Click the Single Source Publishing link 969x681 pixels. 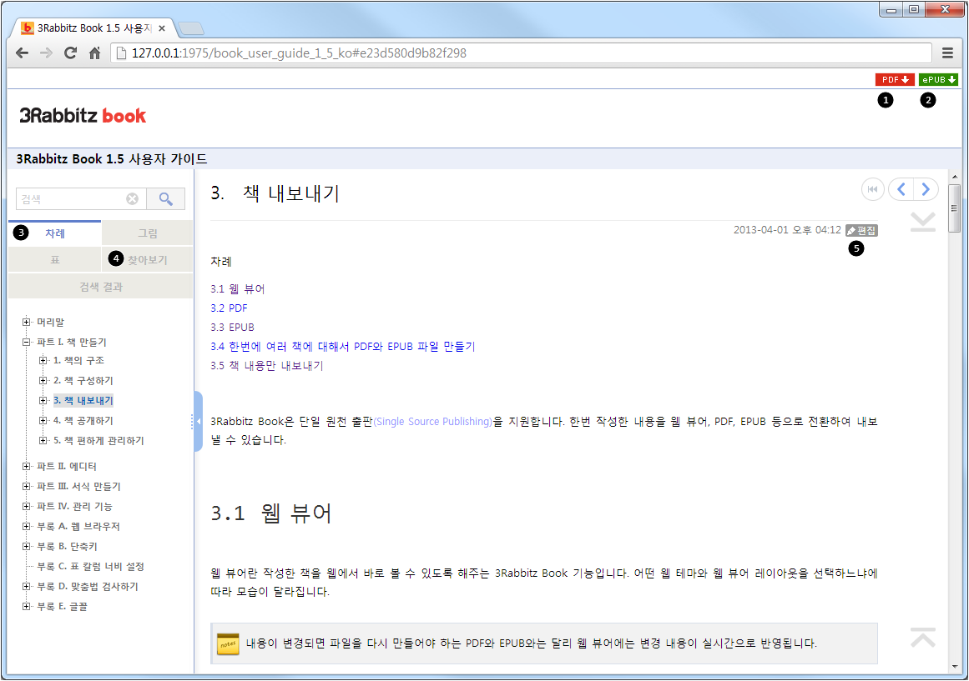pyautogui.click(x=432, y=422)
